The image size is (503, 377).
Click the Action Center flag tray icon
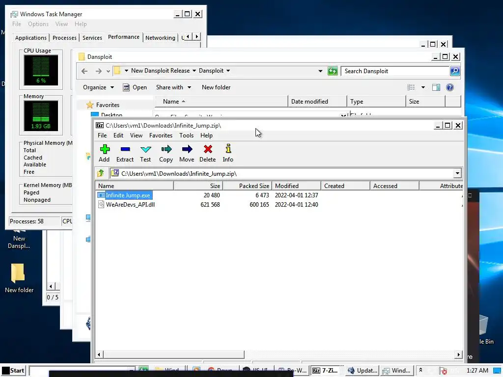(x=444, y=371)
